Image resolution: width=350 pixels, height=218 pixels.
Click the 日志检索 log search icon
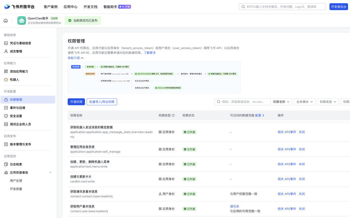pyautogui.click(x=6, y=164)
